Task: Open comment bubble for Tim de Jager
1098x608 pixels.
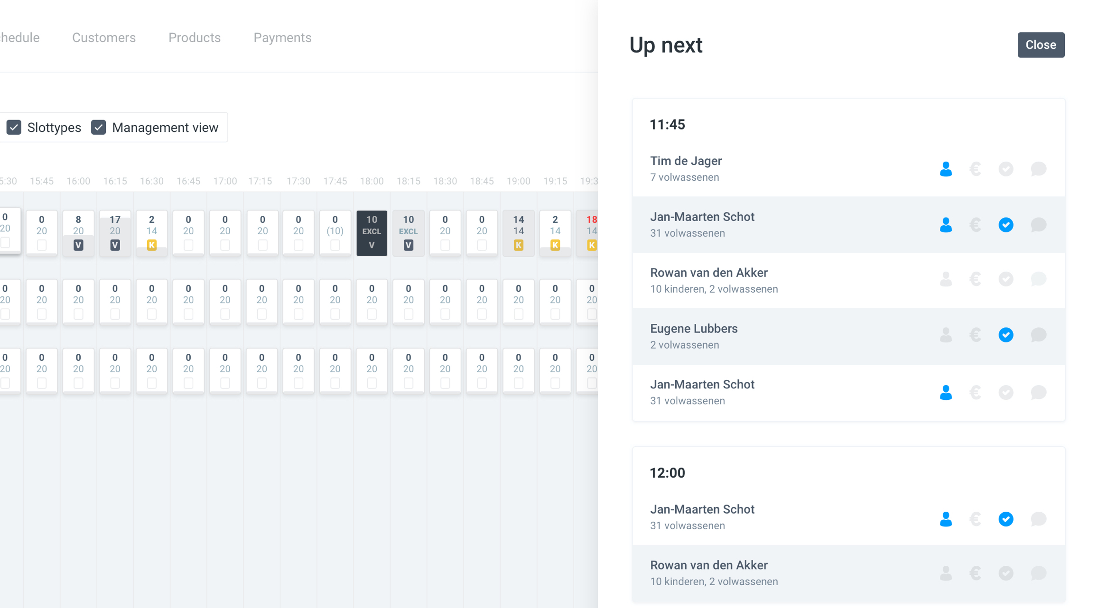Action: (1038, 169)
